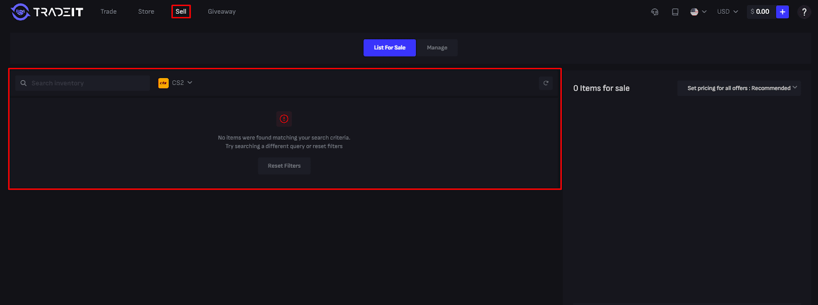Go to the Trade menu
Image resolution: width=818 pixels, height=305 pixels.
[x=108, y=12]
